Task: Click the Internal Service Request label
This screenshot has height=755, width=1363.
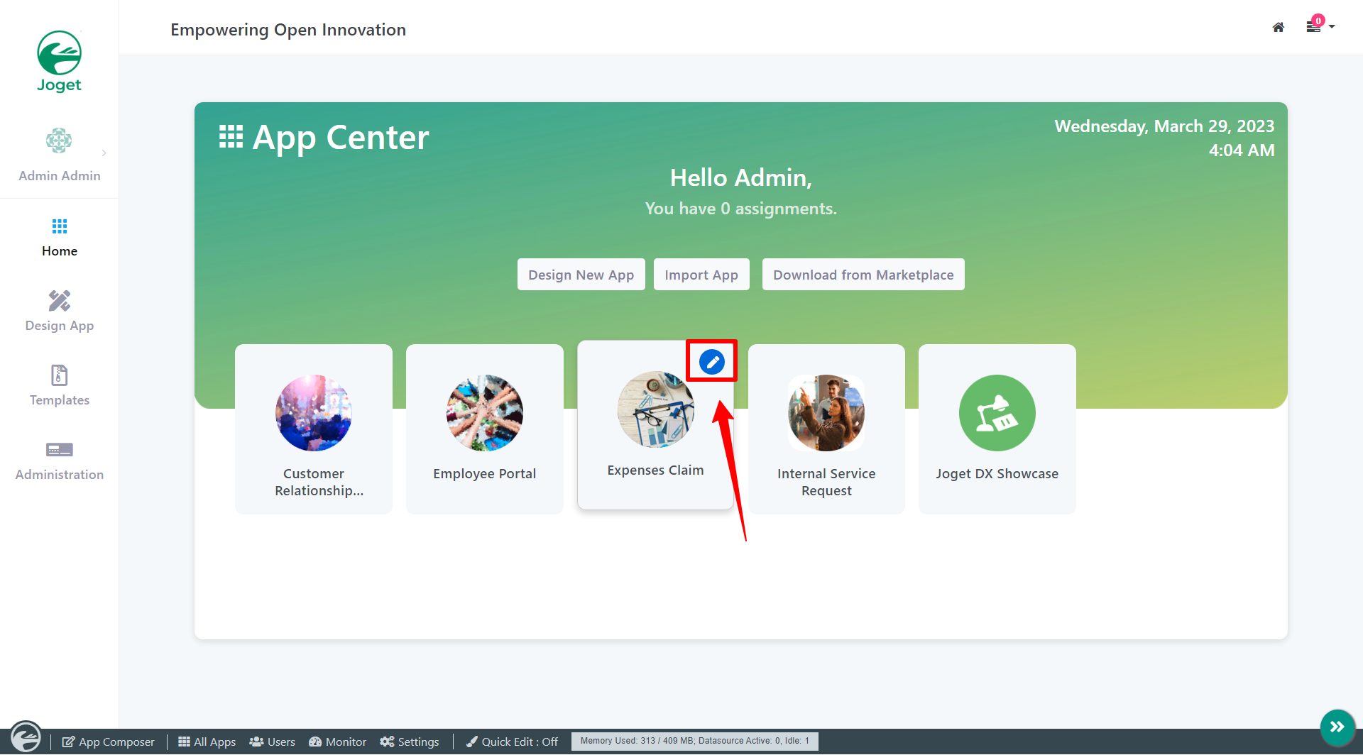Action: [x=826, y=482]
